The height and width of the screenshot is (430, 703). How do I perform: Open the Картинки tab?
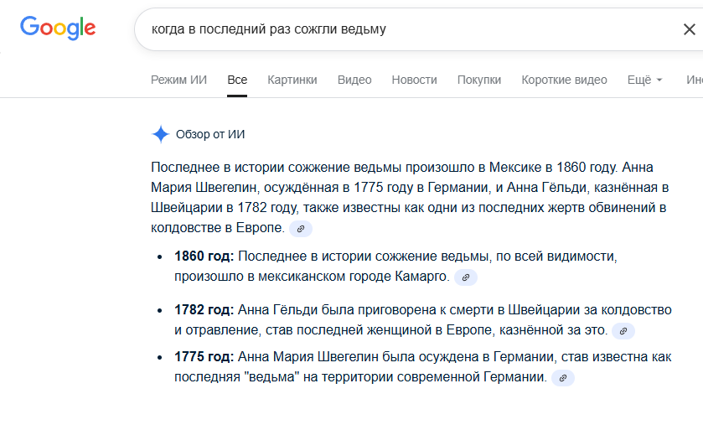(292, 80)
